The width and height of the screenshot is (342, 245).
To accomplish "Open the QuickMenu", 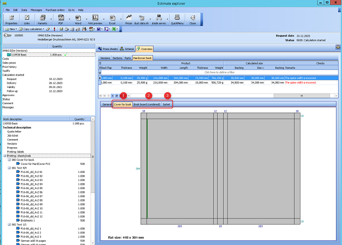I will (x=177, y=20).
